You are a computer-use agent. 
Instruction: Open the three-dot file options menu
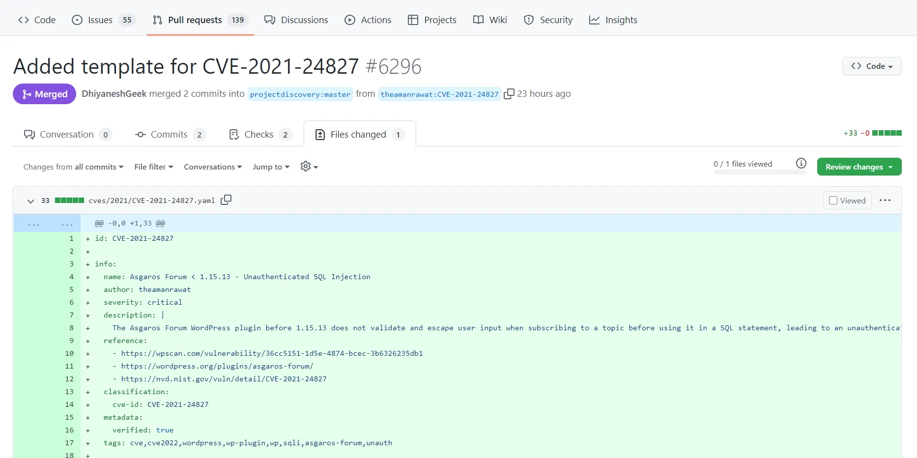point(885,200)
